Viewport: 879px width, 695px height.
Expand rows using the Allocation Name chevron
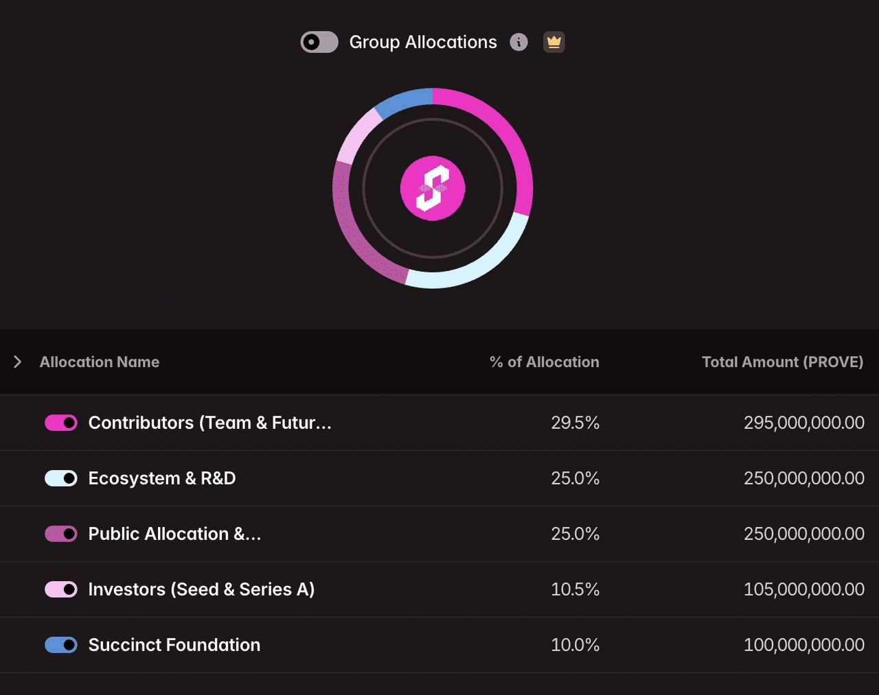coord(18,362)
